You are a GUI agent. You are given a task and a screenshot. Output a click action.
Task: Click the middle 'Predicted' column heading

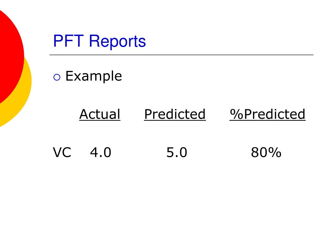(175, 114)
